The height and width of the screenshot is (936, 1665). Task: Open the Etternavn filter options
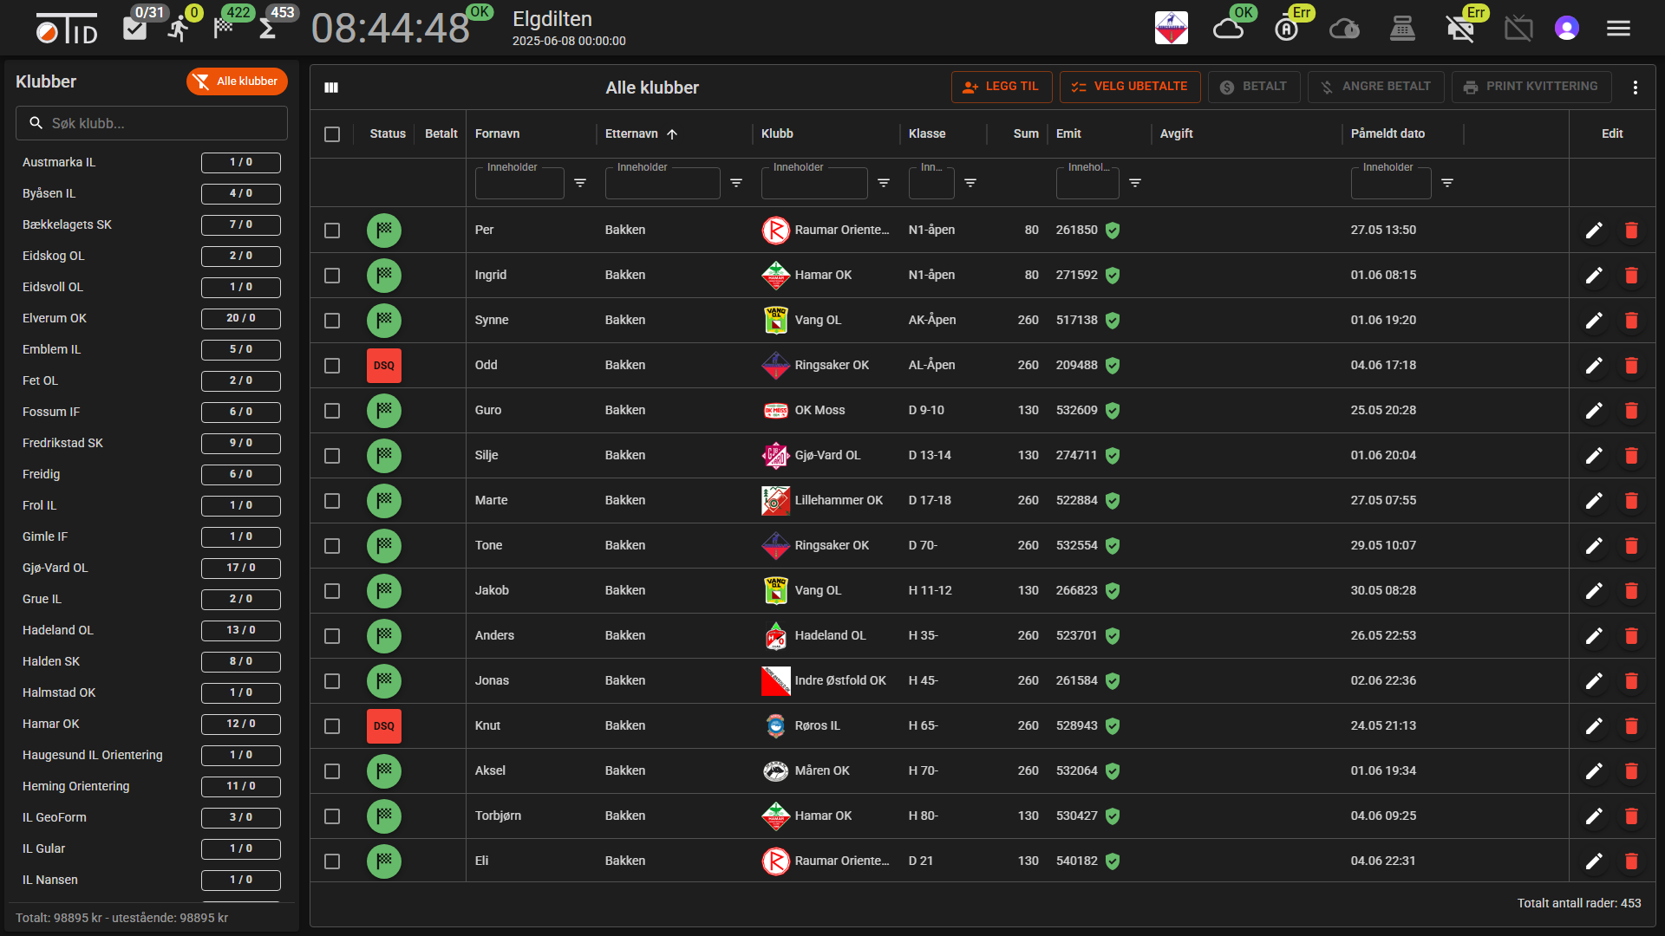[x=736, y=183]
